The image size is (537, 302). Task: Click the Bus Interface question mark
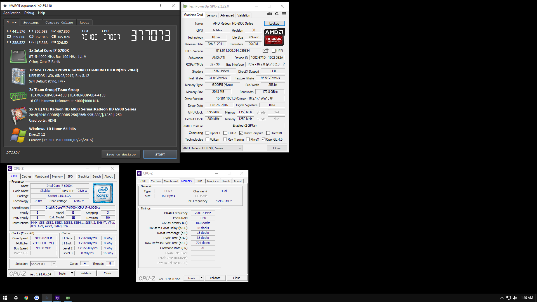[284, 64]
